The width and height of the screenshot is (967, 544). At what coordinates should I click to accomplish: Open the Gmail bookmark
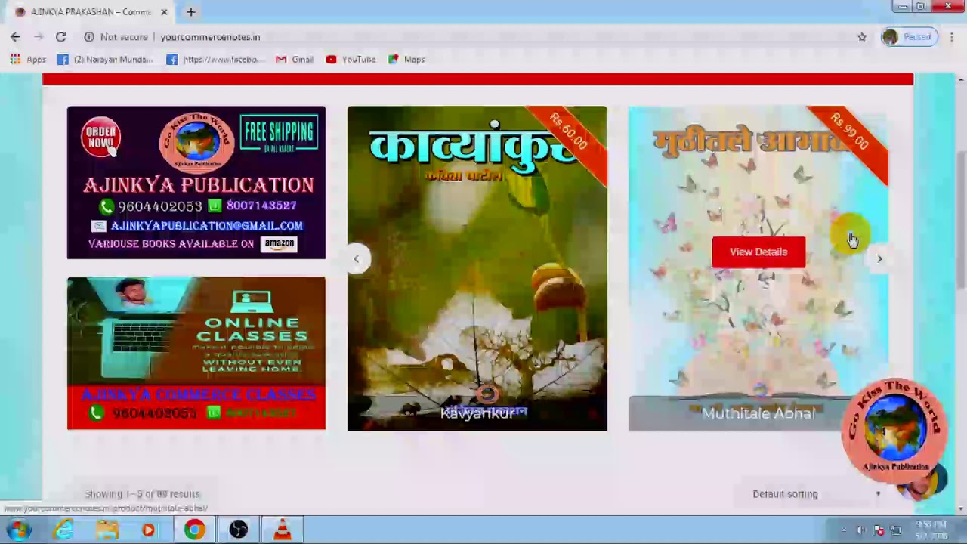[x=295, y=59]
